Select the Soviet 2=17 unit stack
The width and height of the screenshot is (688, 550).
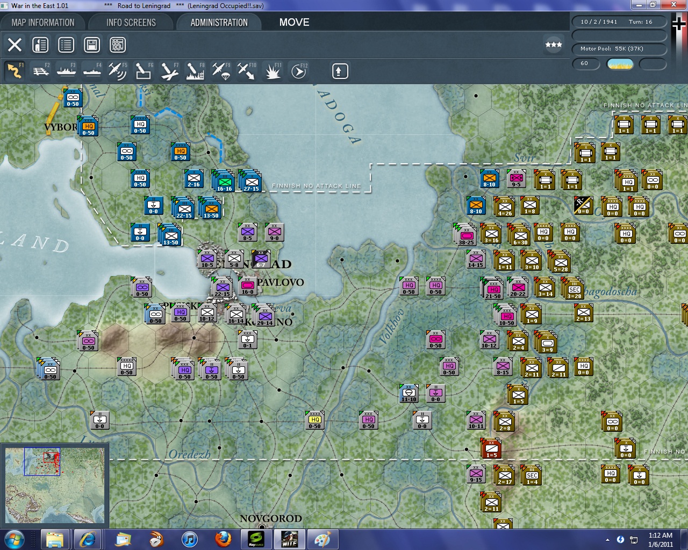point(504,475)
